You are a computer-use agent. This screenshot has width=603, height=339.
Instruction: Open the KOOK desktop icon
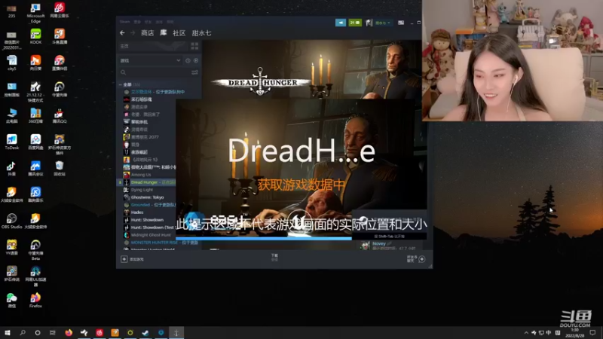click(x=35, y=36)
